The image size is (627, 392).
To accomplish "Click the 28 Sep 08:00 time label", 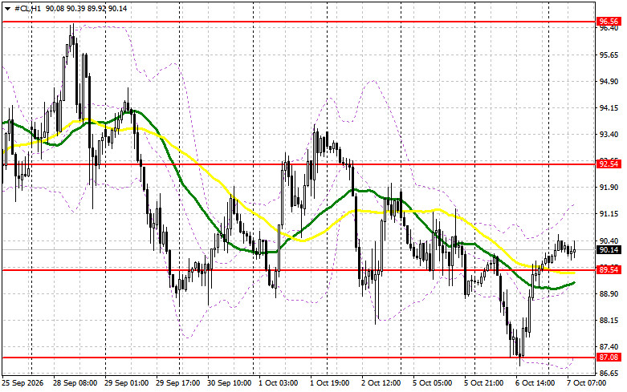I will point(75,383).
